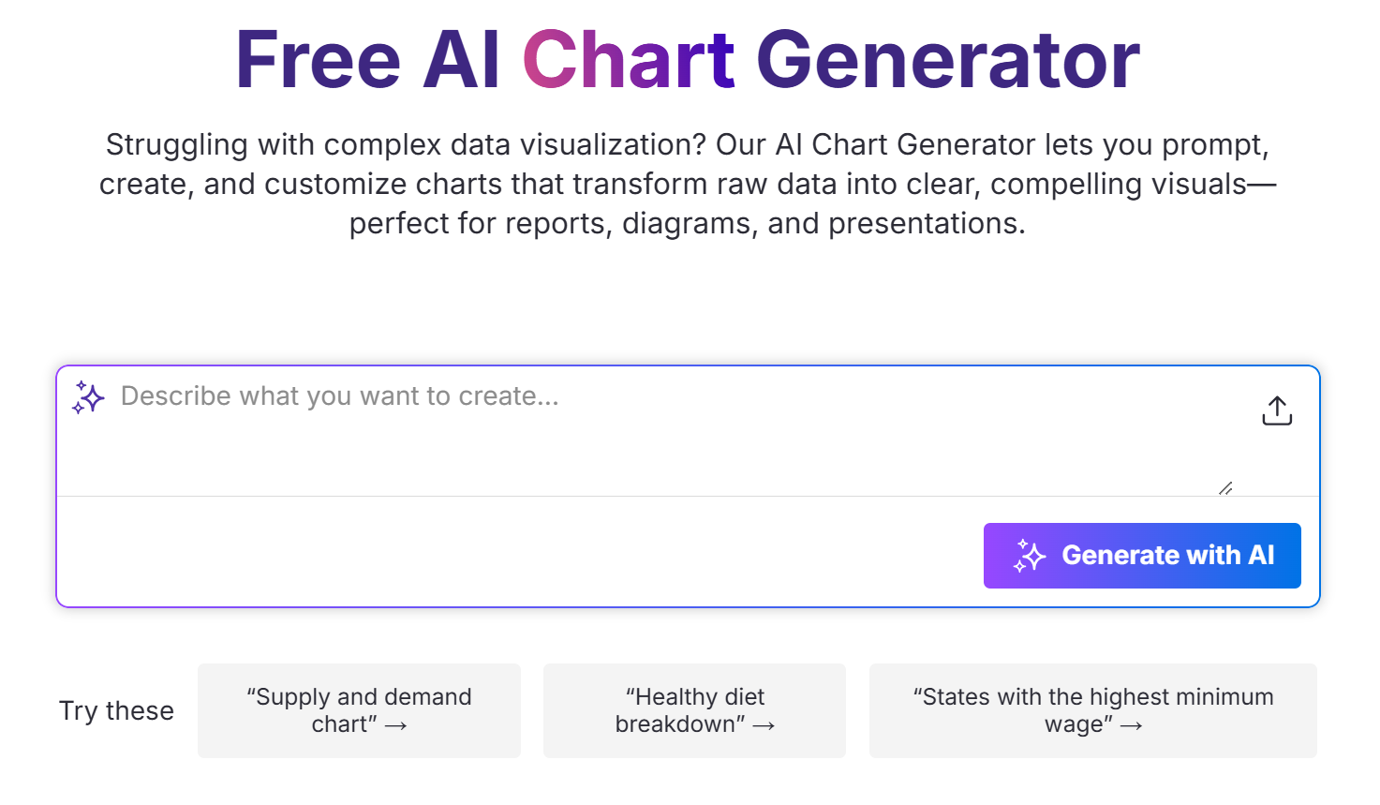The image size is (1380, 805).
Task: Click "Free AI" at the start of the heading
Action: pos(366,60)
